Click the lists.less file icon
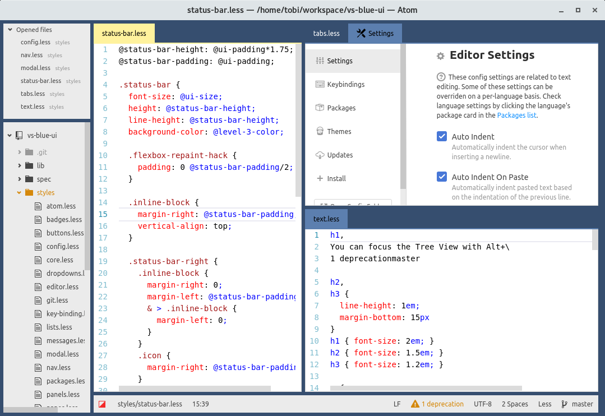The height and width of the screenshot is (416, 605). pyautogui.click(x=38, y=327)
